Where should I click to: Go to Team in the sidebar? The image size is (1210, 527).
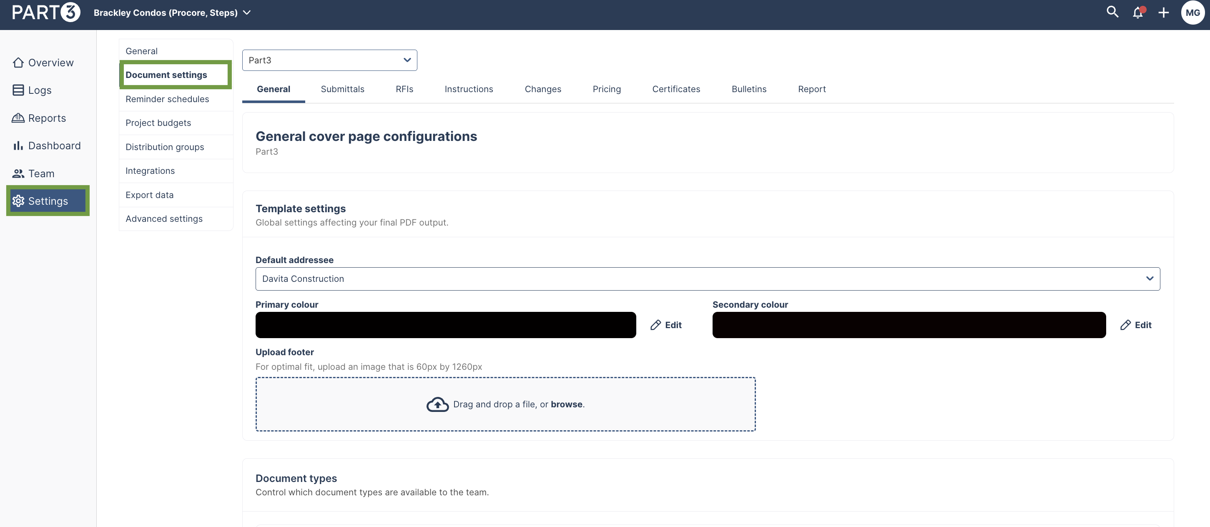coord(48,173)
